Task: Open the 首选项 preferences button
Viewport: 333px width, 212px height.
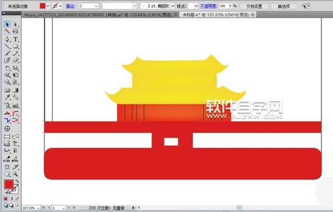Action: click(284, 6)
